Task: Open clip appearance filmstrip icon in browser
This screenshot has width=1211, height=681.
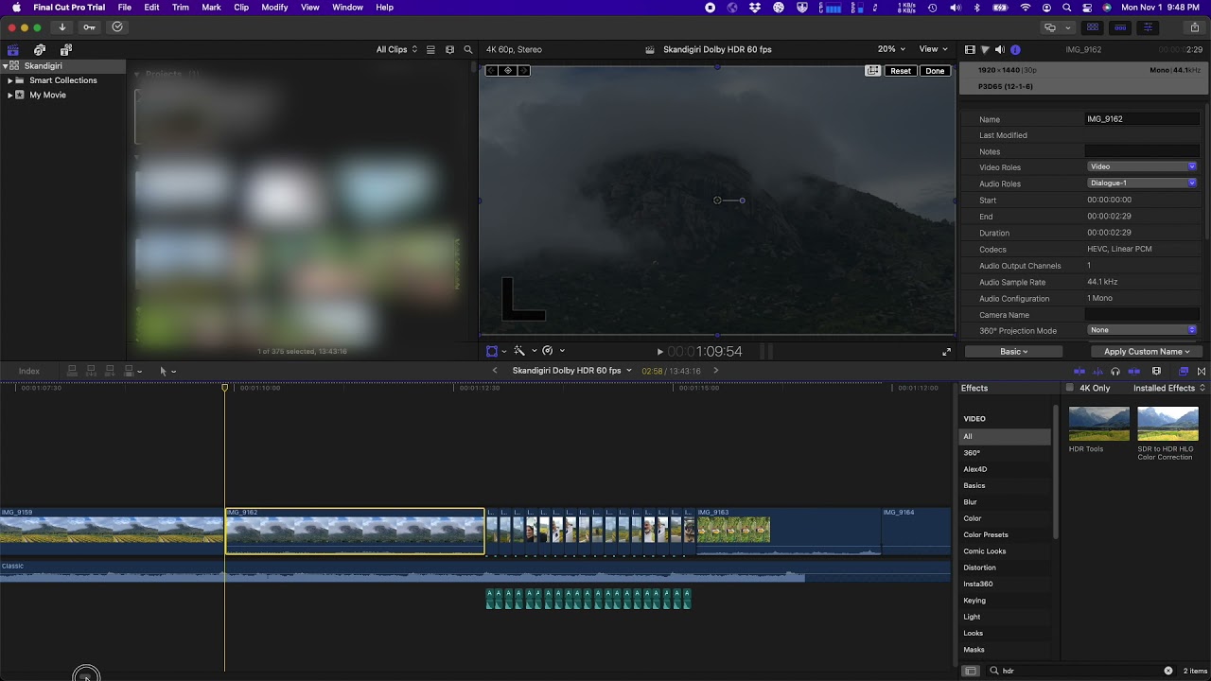Action: click(449, 50)
